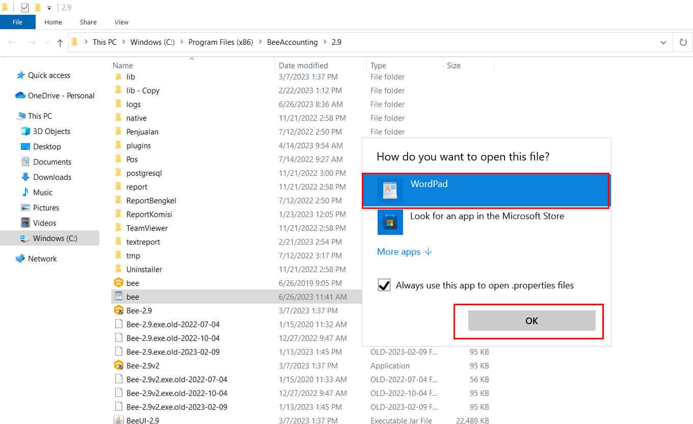The height and width of the screenshot is (424, 693).
Task: Go back with the Back arrow
Action: click(12, 42)
